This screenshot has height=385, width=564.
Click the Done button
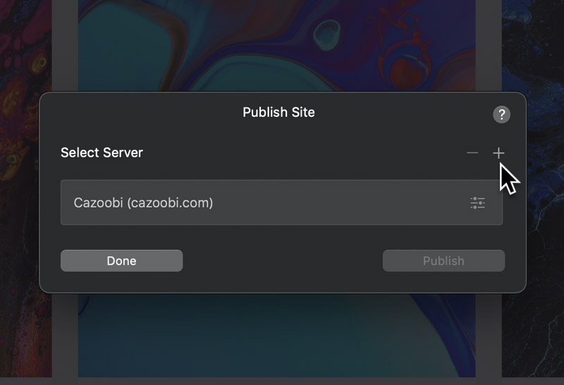tap(121, 260)
